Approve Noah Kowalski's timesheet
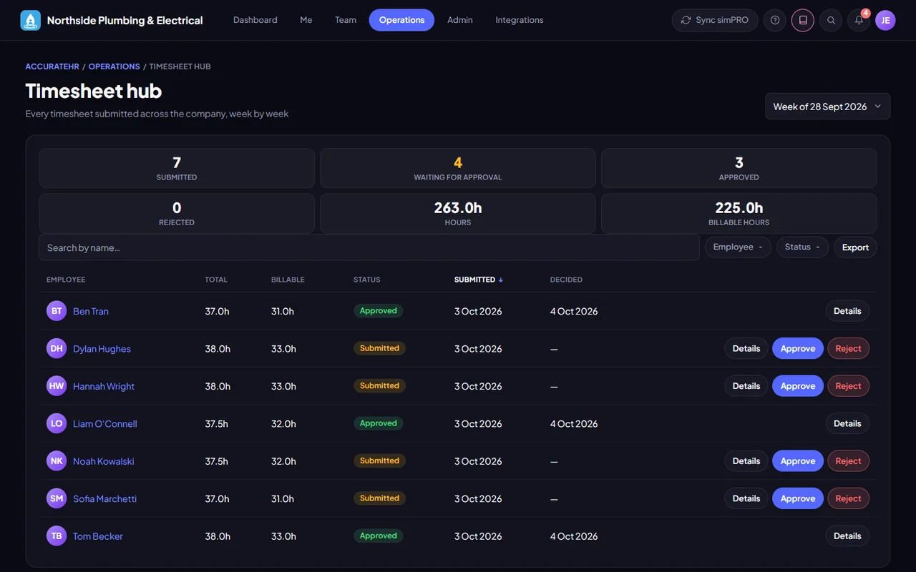 point(798,461)
